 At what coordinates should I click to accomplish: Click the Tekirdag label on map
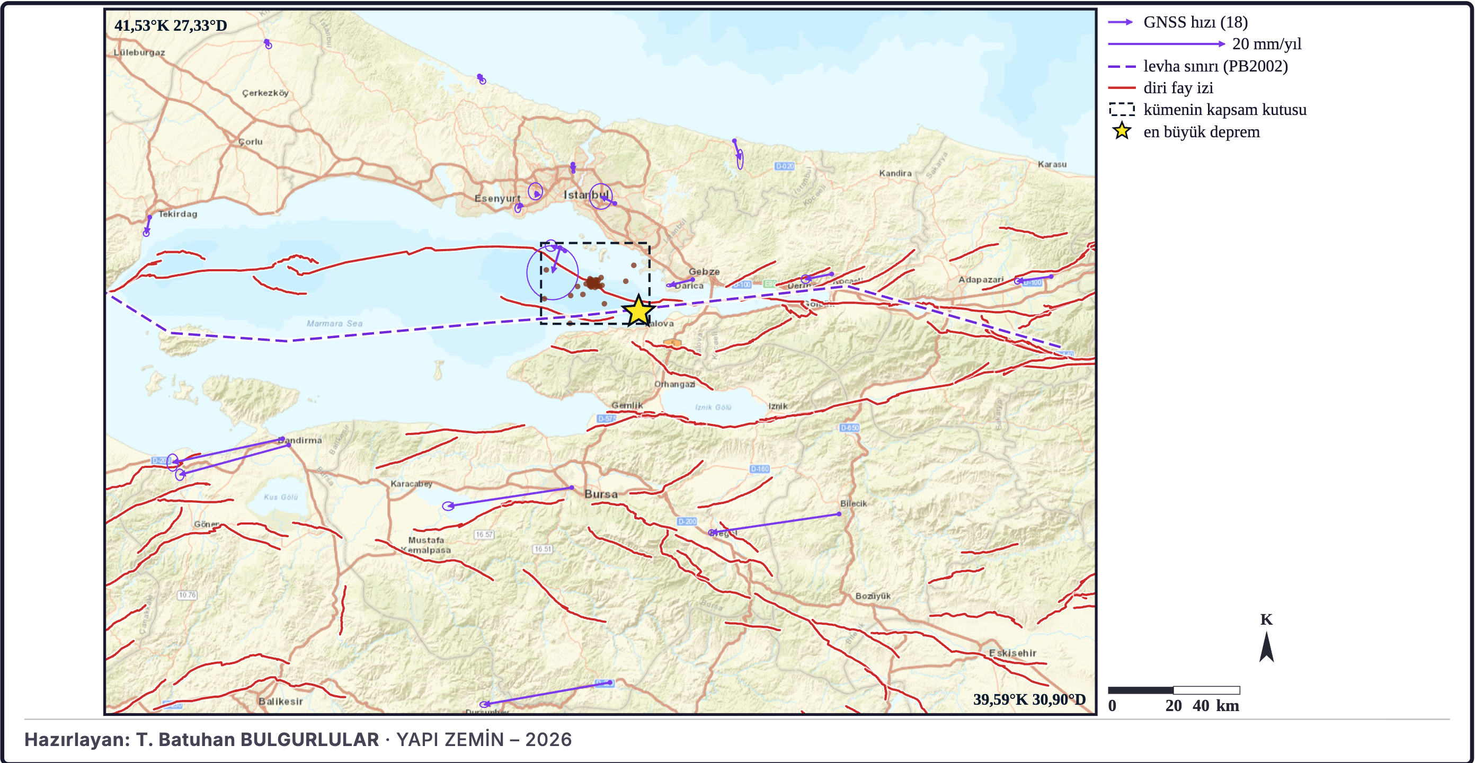tap(177, 214)
